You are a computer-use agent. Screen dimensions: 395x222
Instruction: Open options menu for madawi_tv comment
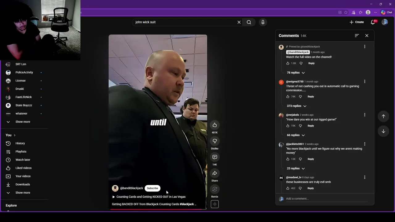click(364, 177)
